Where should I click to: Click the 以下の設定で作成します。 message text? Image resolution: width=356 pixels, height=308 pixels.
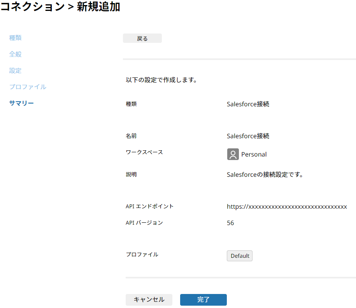tap(161, 80)
